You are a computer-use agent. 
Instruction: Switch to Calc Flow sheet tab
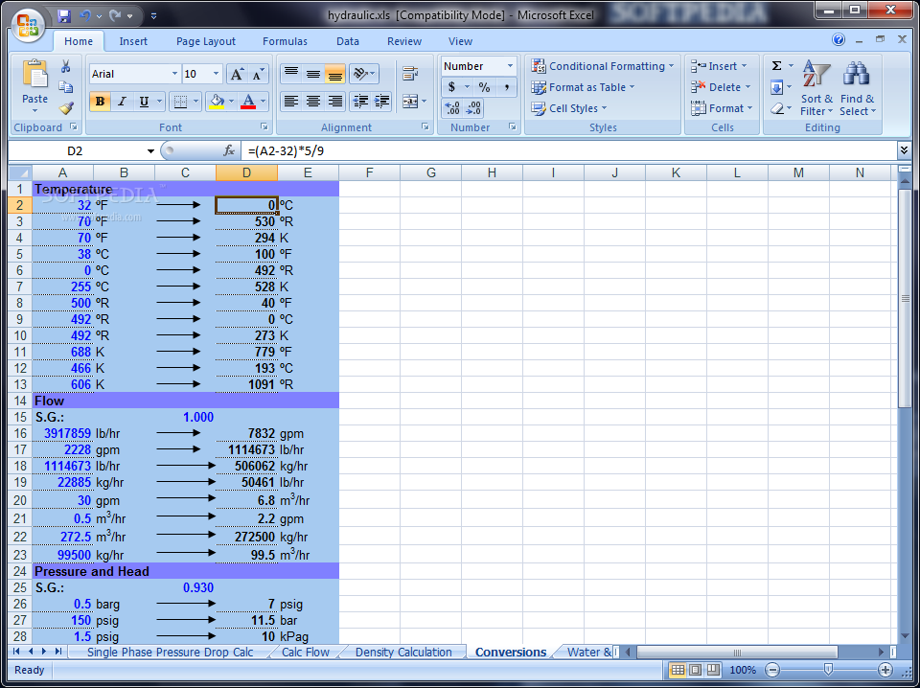[x=305, y=653]
